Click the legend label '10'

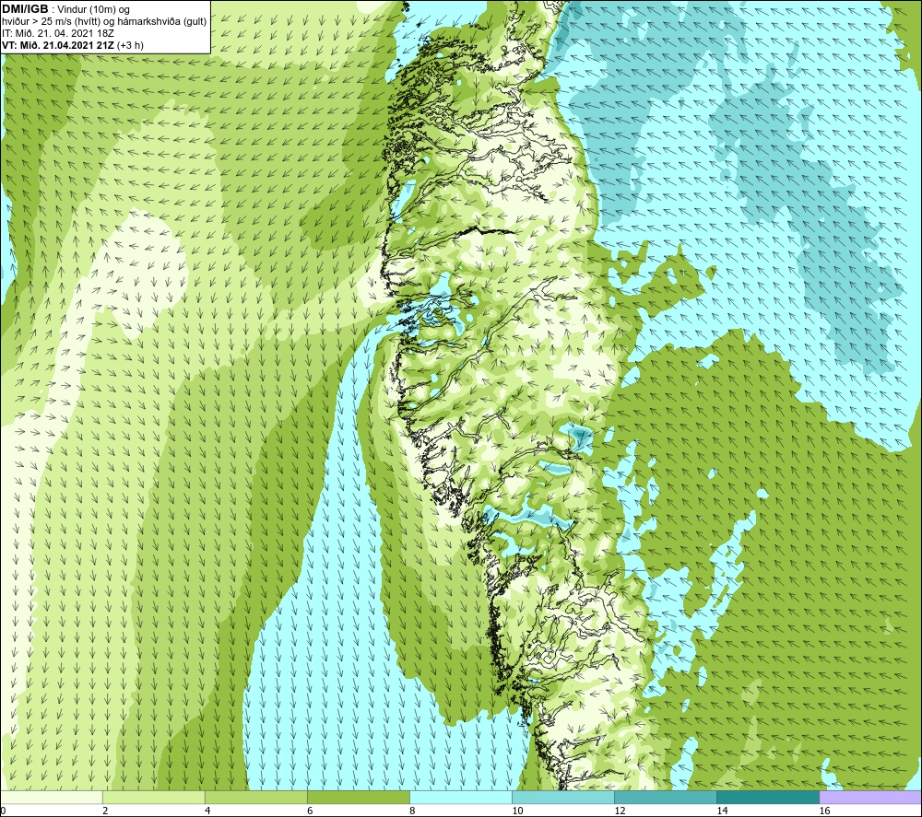517,811
